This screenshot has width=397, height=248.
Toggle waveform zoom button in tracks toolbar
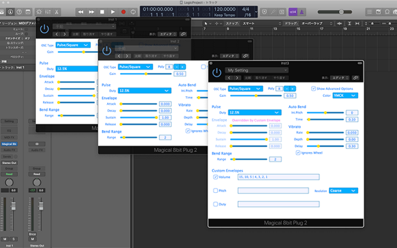coord(339,24)
